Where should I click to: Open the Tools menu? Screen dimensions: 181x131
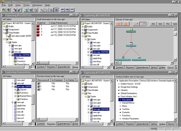(26, 5)
